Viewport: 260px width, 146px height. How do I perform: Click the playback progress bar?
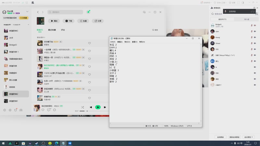point(94,111)
